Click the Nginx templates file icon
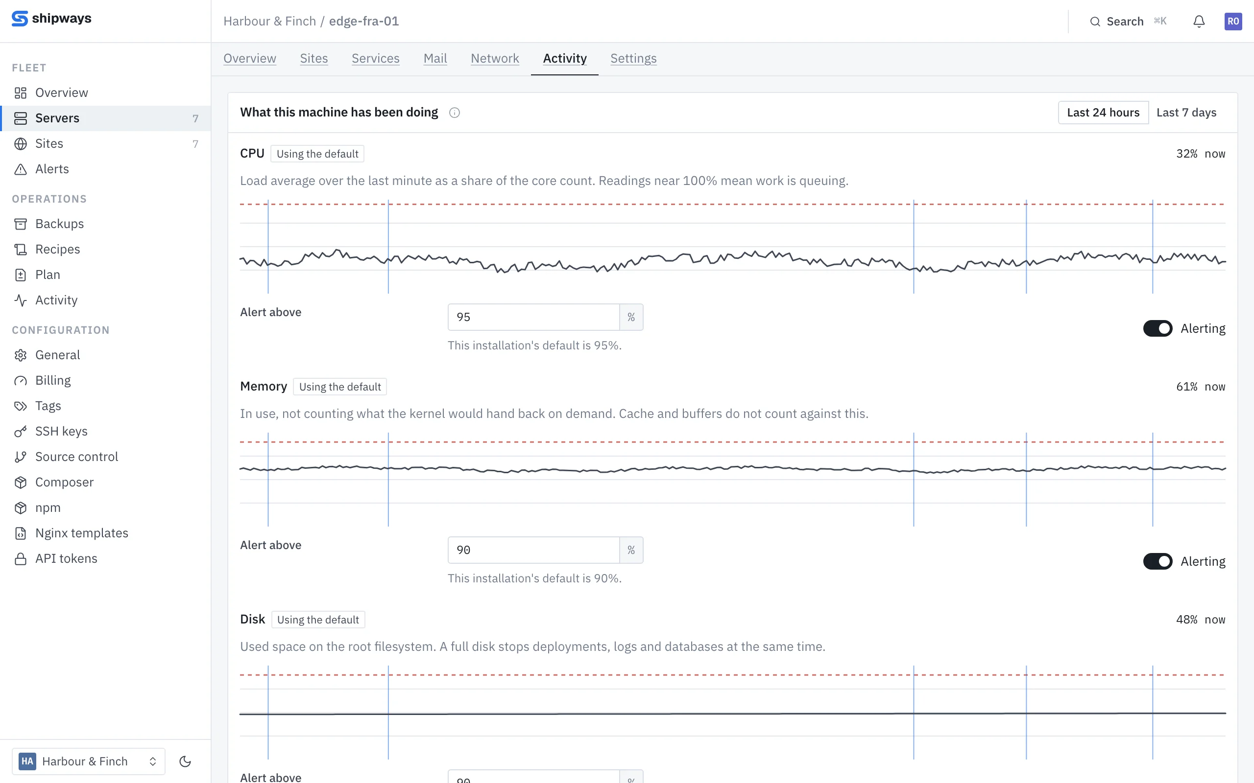 click(x=21, y=532)
